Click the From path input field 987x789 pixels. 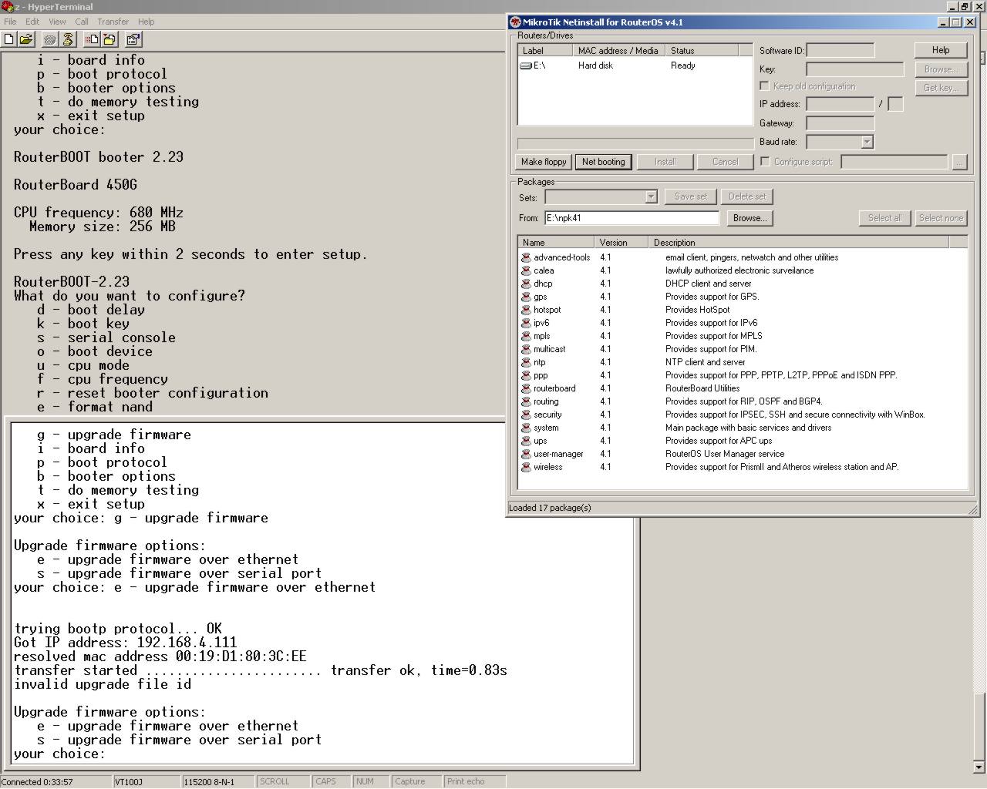[x=631, y=218]
